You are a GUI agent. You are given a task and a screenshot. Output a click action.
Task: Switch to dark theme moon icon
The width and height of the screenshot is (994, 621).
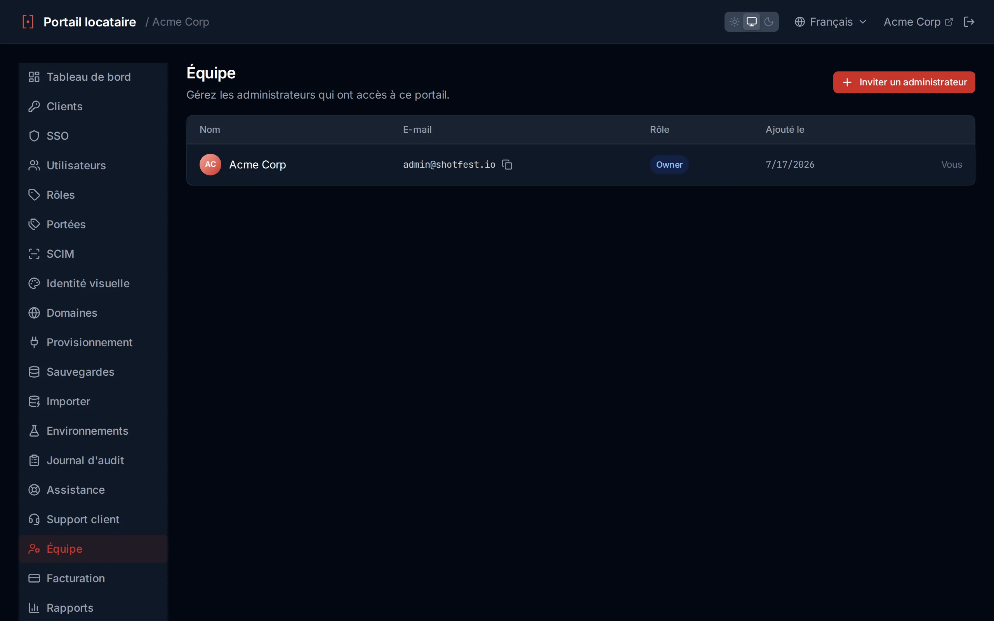pos(768,22)
